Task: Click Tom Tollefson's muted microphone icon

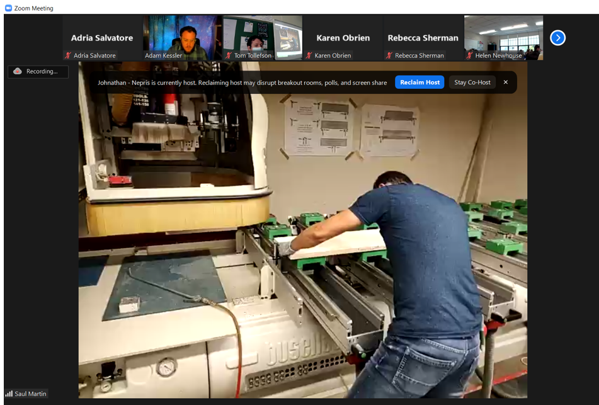Action: [229, 55]
